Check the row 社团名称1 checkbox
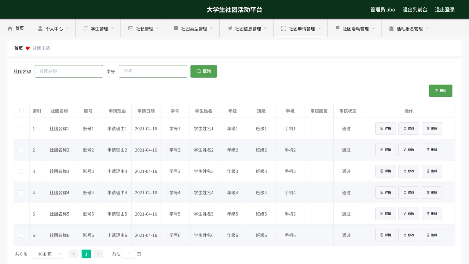This screenshot has height=264, width=469. coord(21,129)
